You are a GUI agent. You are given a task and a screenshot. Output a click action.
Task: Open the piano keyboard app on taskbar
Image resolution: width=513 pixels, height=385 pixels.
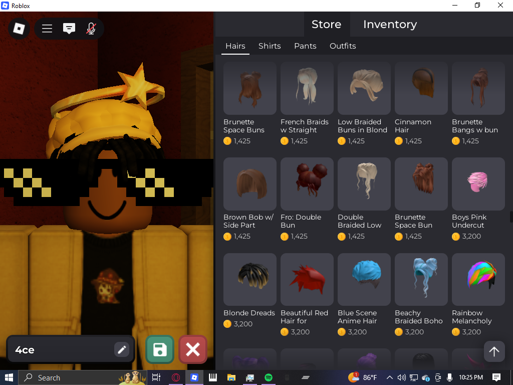[x=213, y=377]
